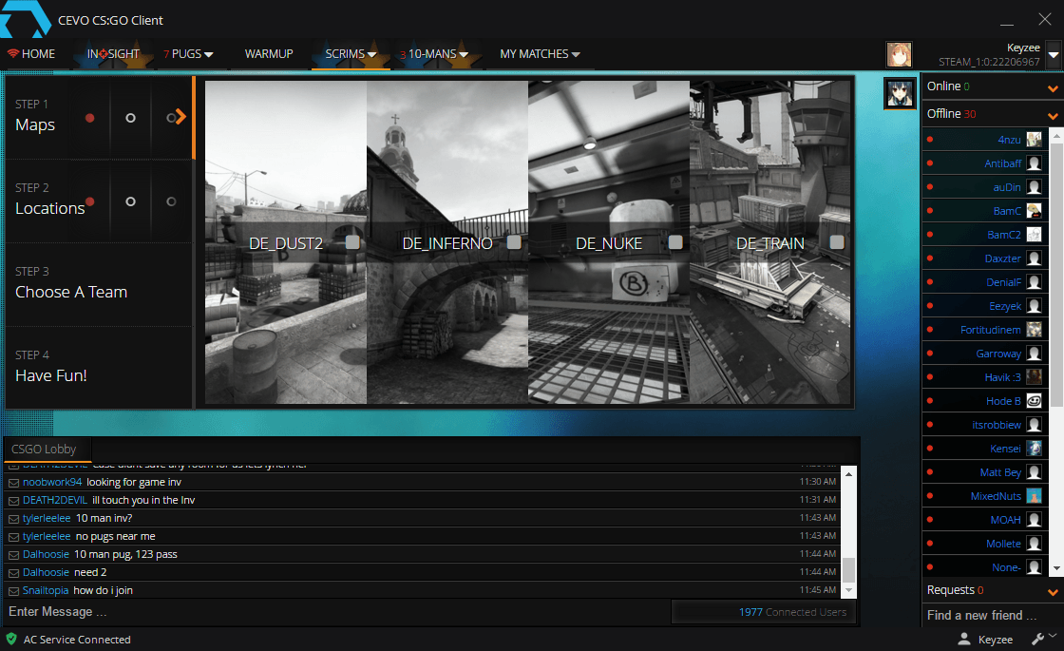Click MixedNuts' friend avatar
The width and height of the screenshot is (1064, 651).
[x=1034, y=495]
